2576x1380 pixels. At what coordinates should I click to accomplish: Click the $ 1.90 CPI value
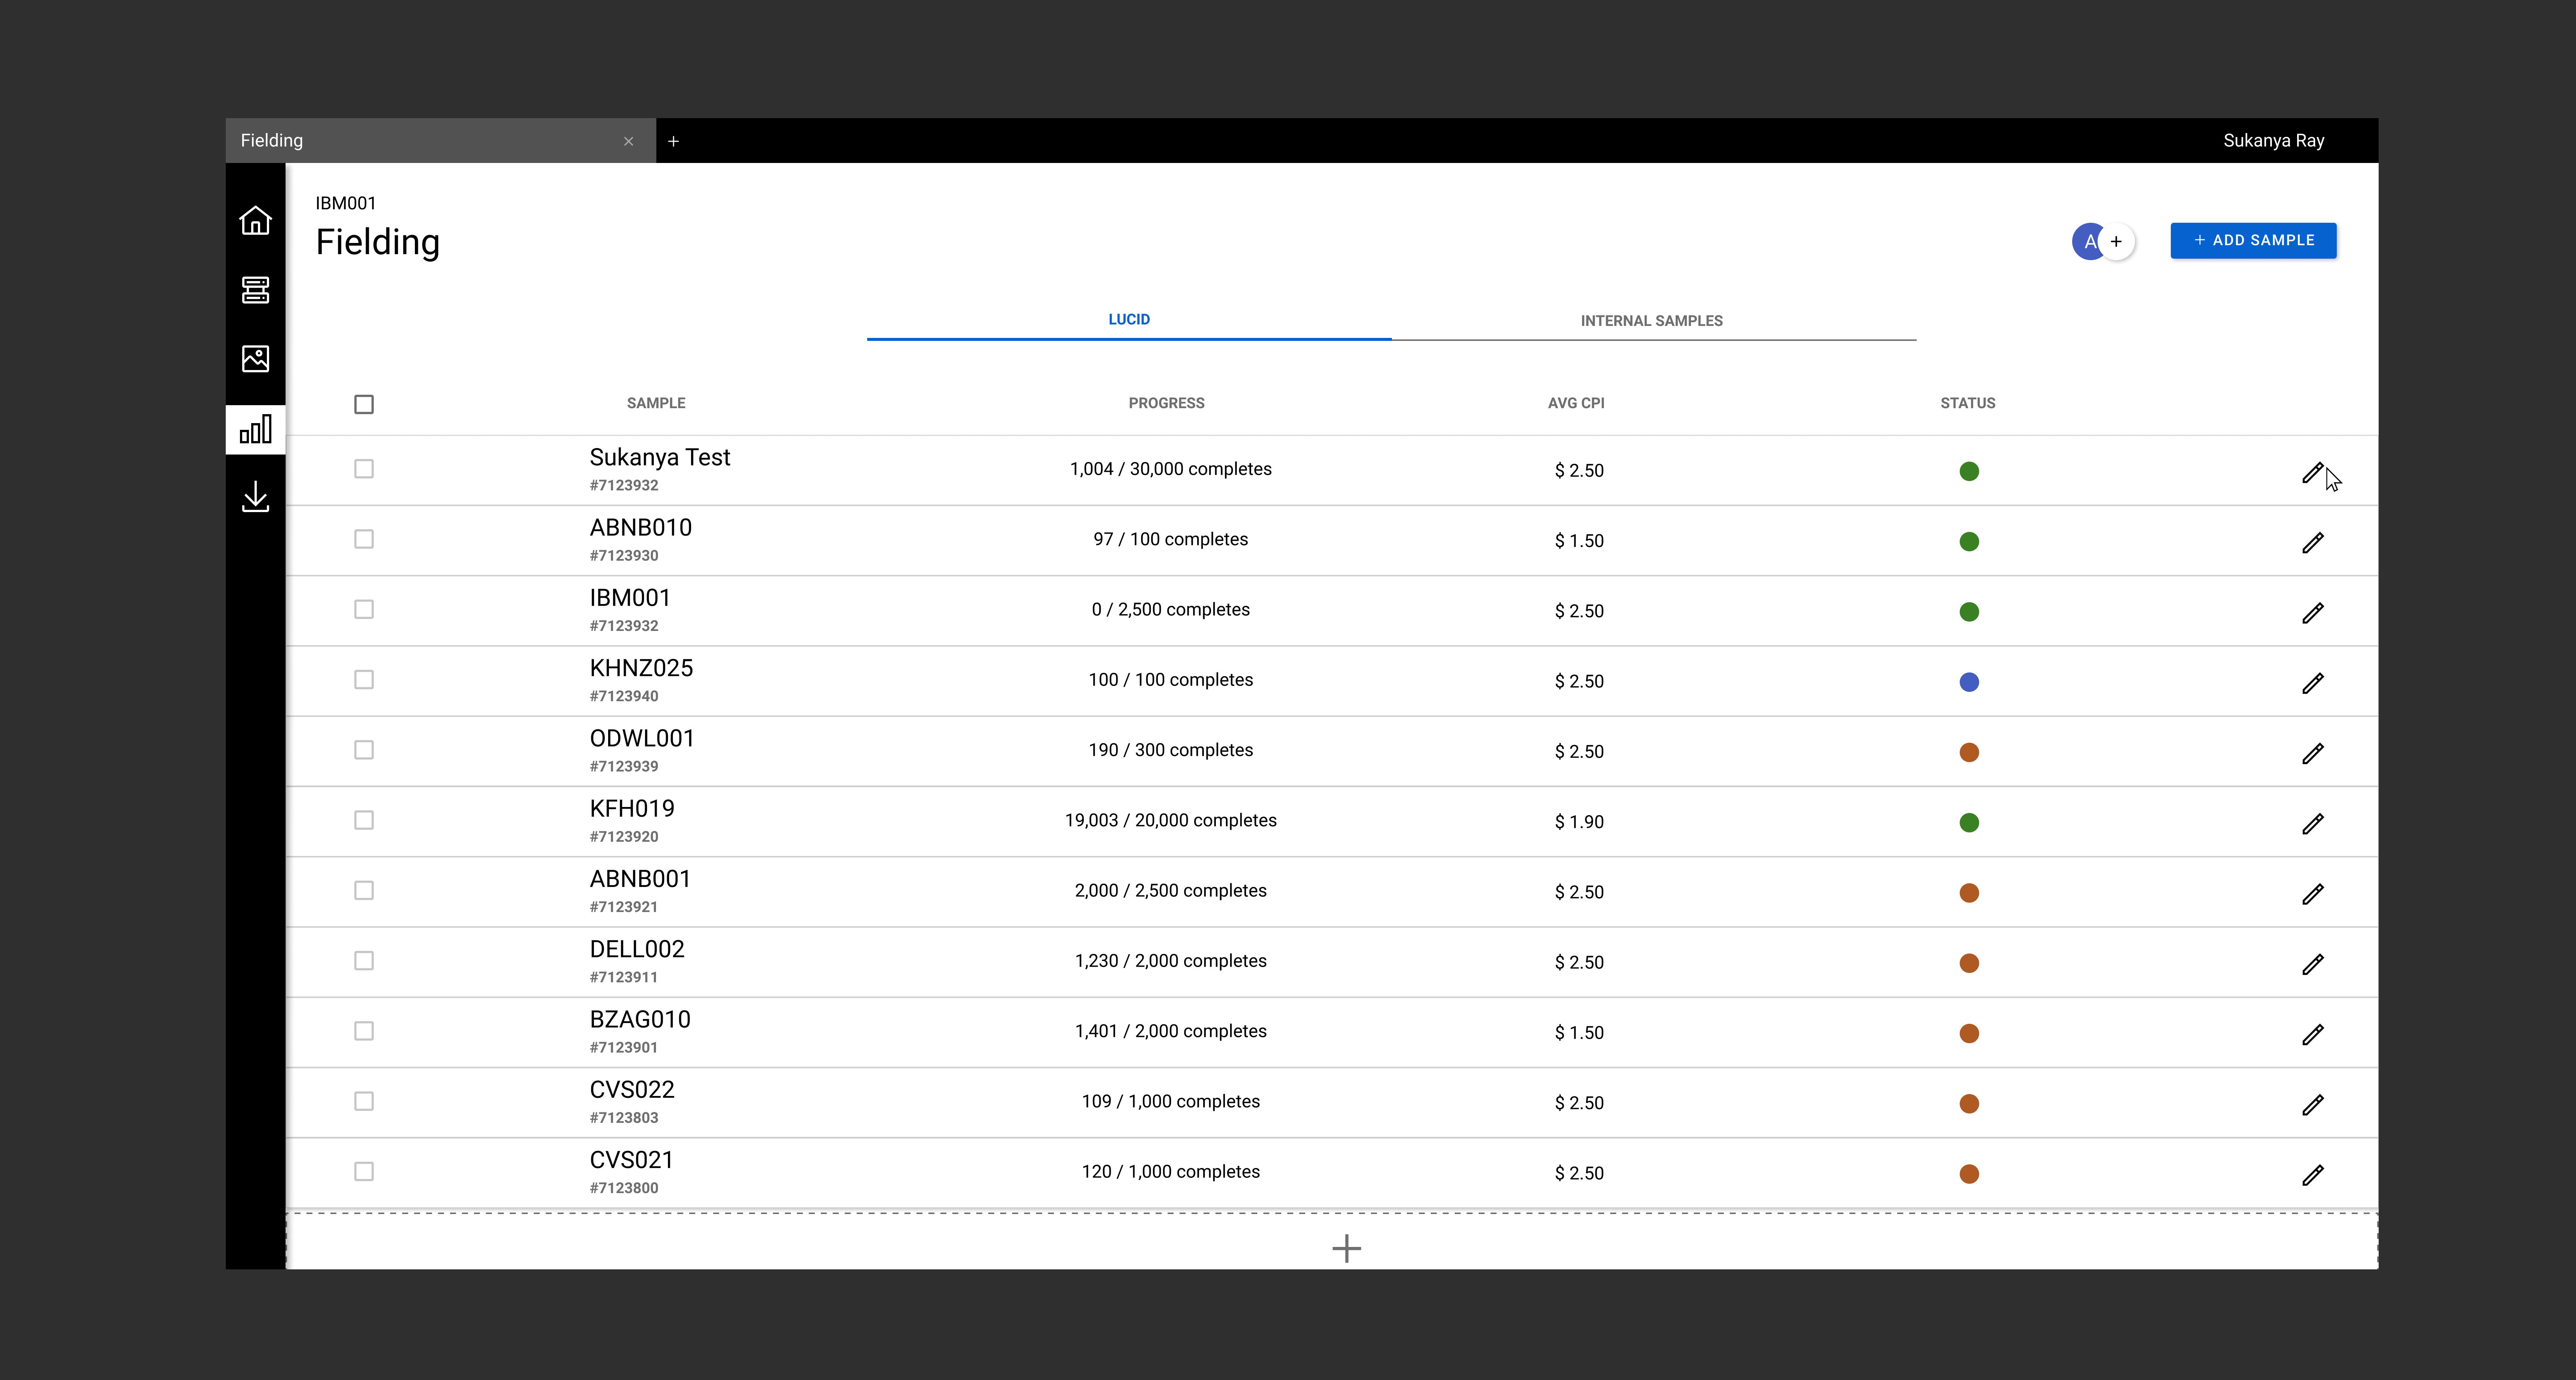[x=1579, y=822]
